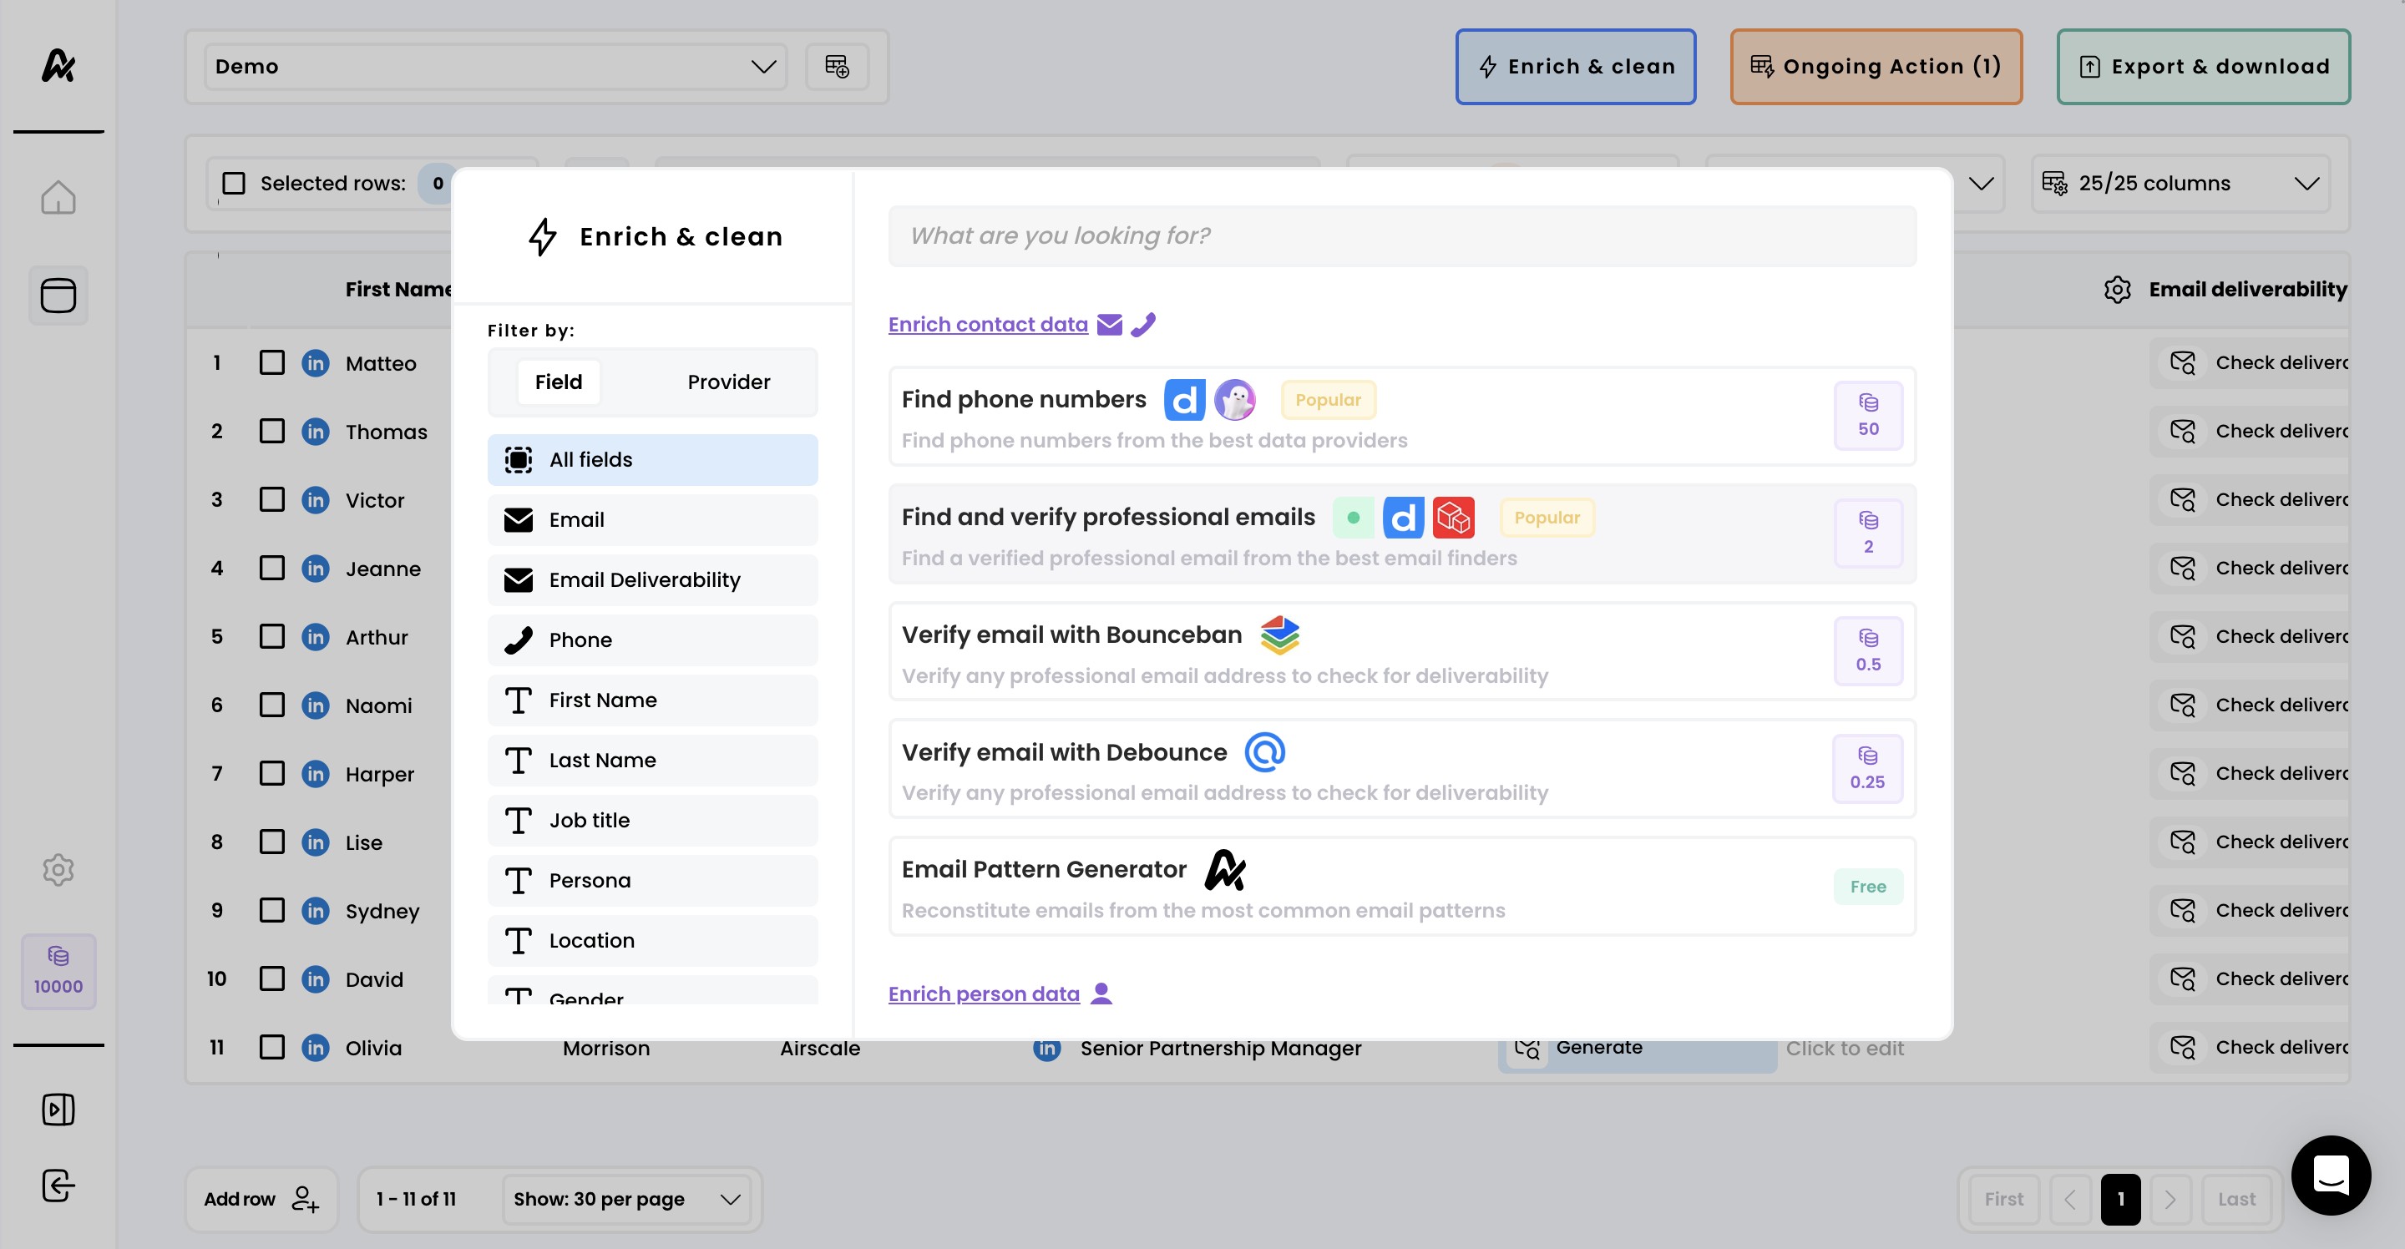Click the home icon in the sidebar
Viewport: 2405px width, 1249px height.
point(58,197)
